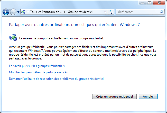Click the paragraph starting 'Avec un groupe résidentiel'

[83, 53]
